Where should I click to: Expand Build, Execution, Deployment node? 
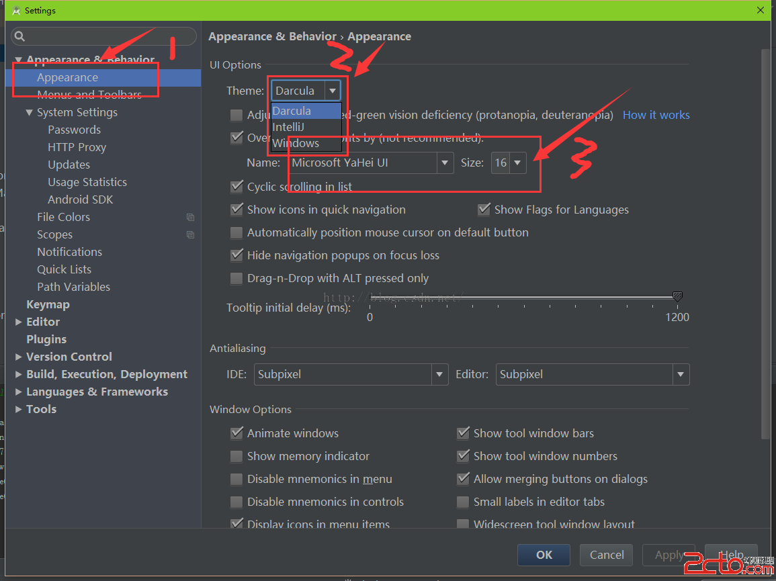(x=18, y=374)
